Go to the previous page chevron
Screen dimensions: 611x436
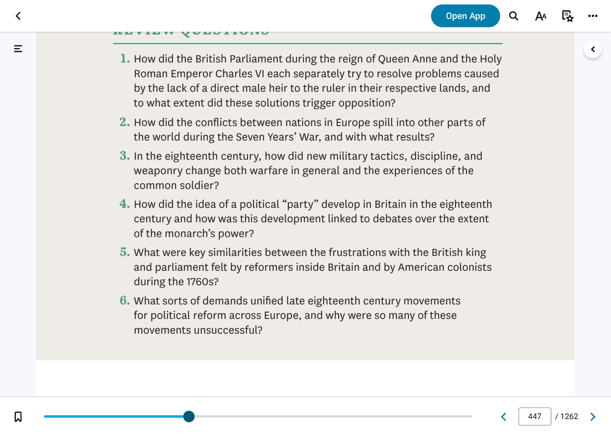(x=503, y=416)
